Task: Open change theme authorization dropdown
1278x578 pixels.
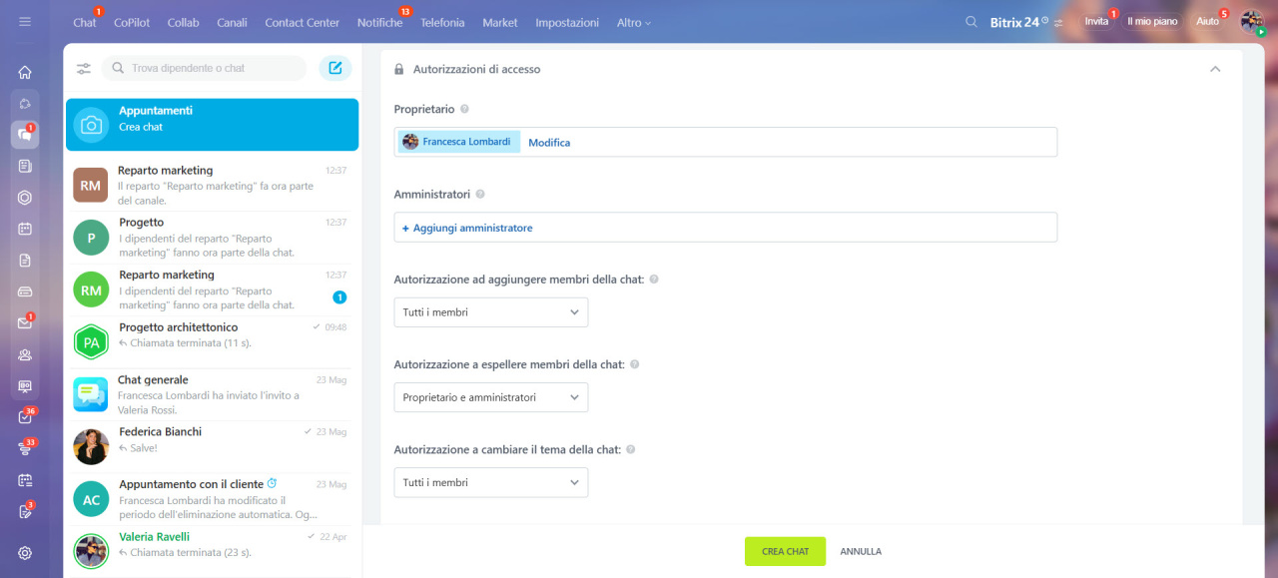Action: (491, 482)
